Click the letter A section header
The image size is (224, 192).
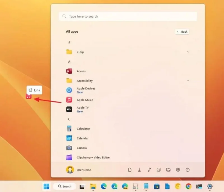69,61
